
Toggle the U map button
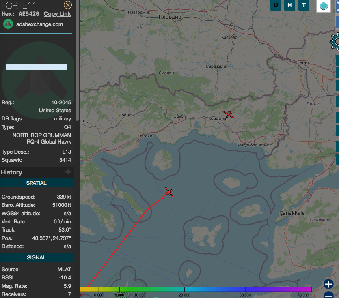click(276, 5)
